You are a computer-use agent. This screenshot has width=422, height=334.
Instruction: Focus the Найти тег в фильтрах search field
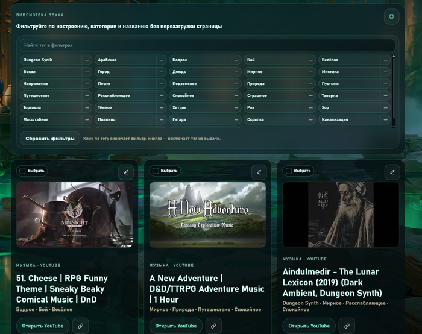[207, 45]
